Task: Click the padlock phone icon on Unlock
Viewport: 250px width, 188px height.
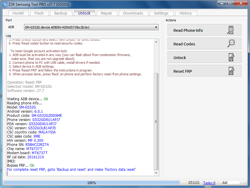Action: click(231, 57)
